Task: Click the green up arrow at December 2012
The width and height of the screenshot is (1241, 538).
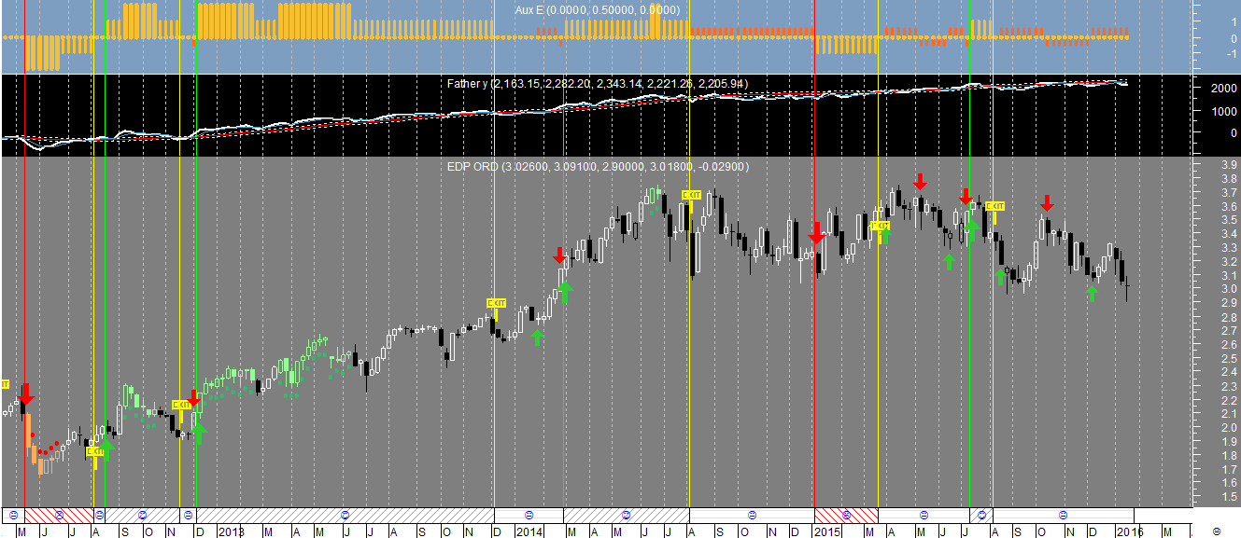Action: [x=197, y=433]
